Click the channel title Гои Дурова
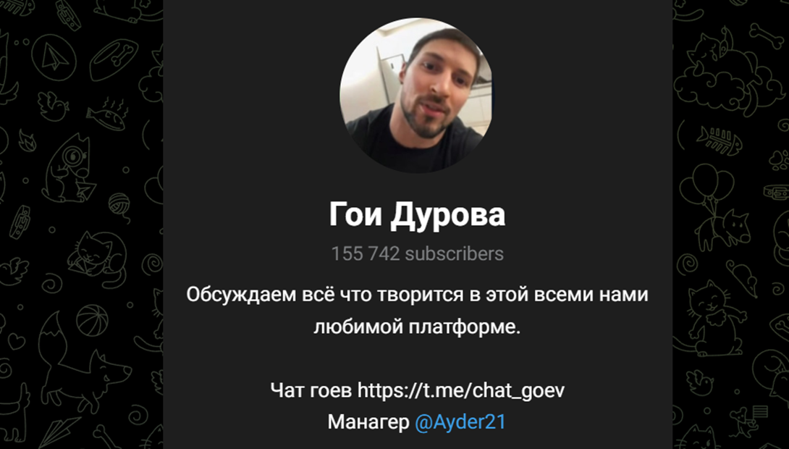The image size is (789, 449). [417, 215]
